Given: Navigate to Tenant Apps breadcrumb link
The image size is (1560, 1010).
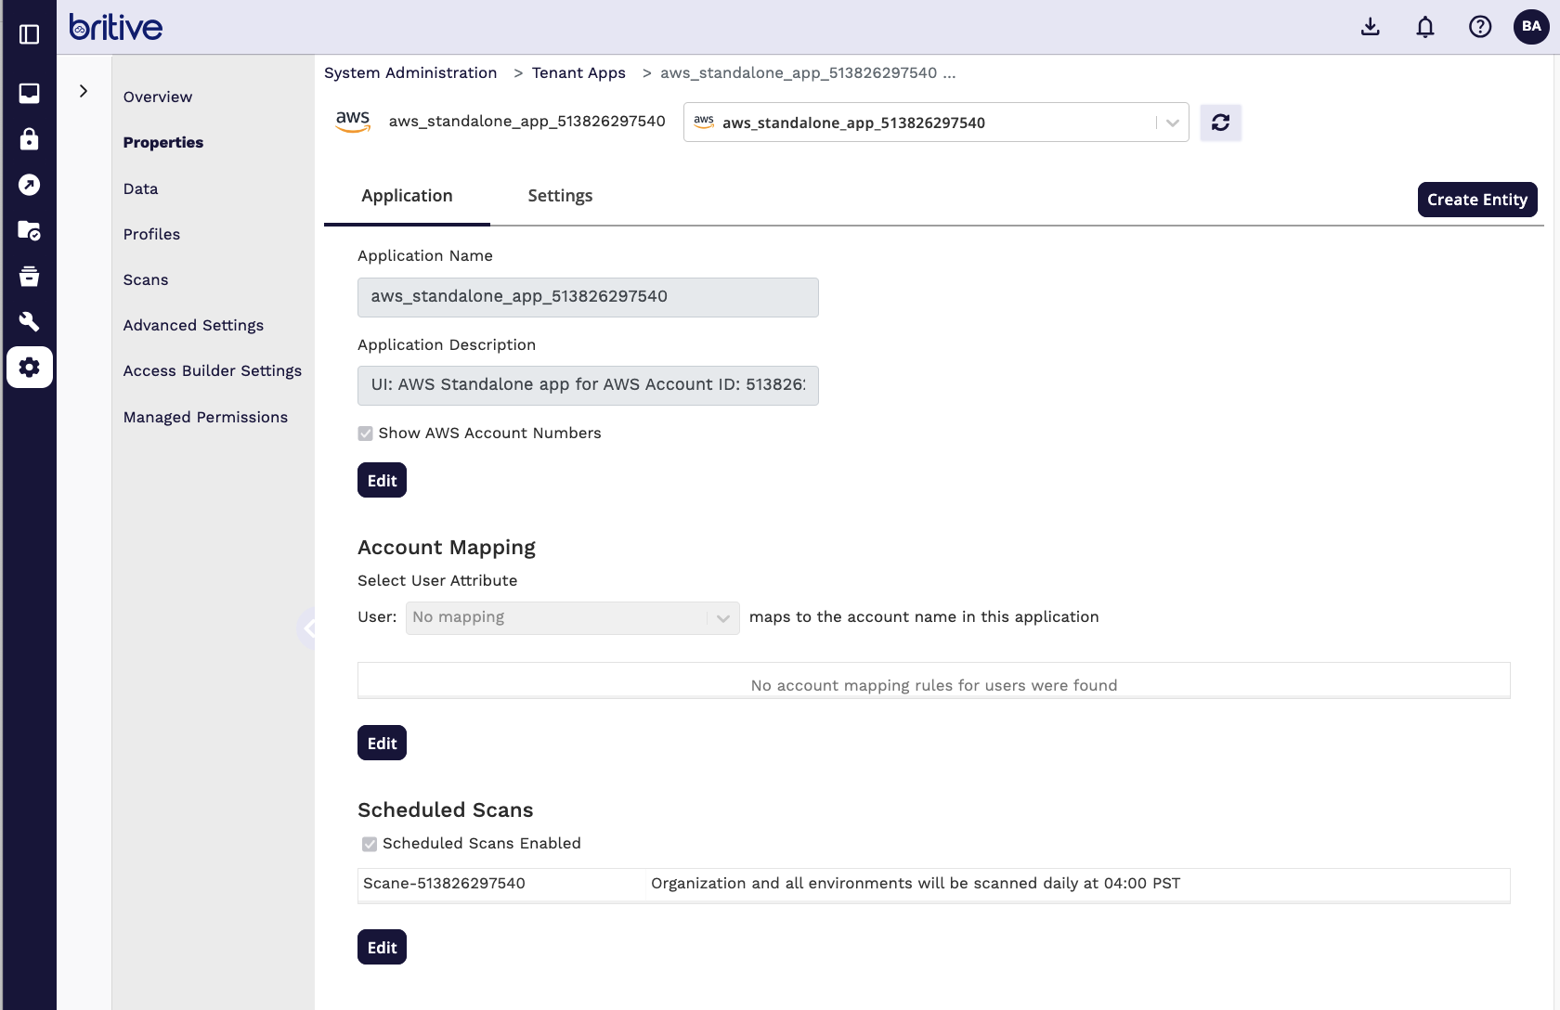Looking at the screenshot, I should pyautogui.click(x=578, y=73).
